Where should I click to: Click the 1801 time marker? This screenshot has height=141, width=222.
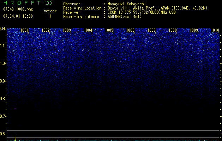24,30
